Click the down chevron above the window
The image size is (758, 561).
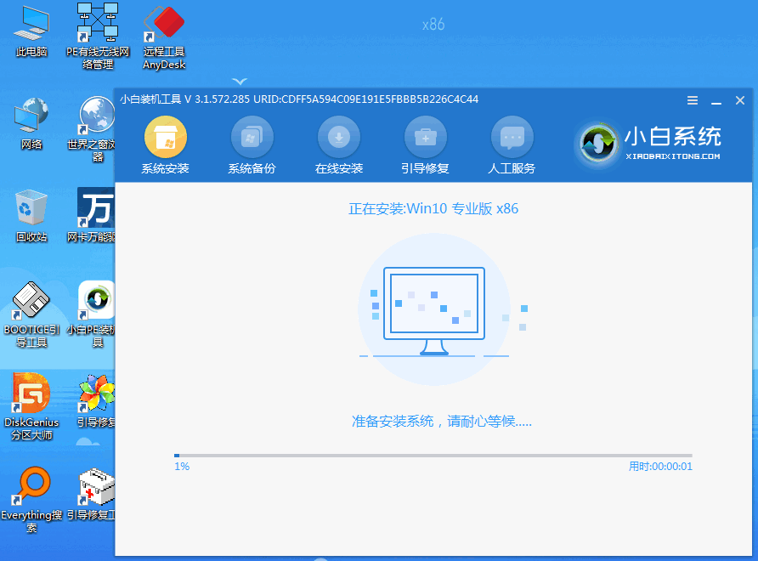tap(240, 82)
